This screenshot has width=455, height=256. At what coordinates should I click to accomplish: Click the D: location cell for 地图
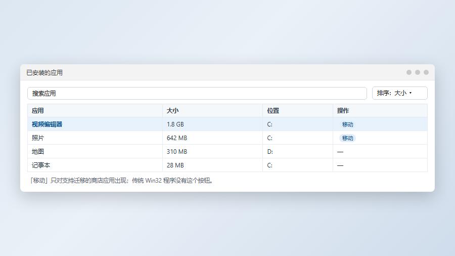298,151
